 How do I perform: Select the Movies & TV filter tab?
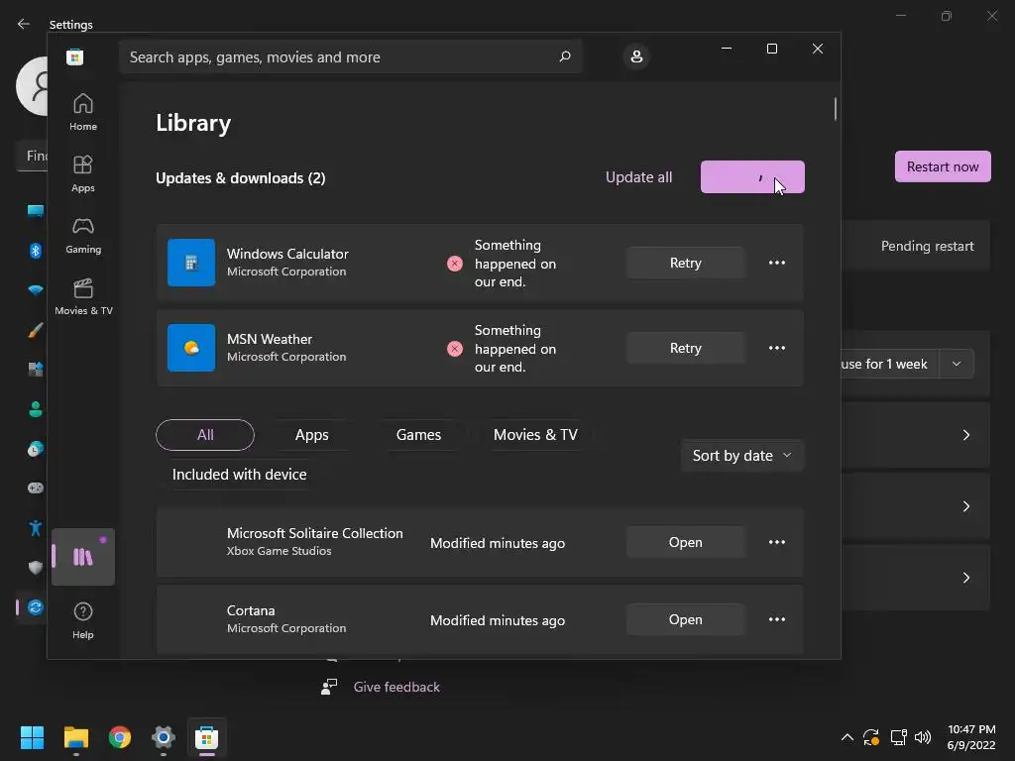tap(535, 435)
